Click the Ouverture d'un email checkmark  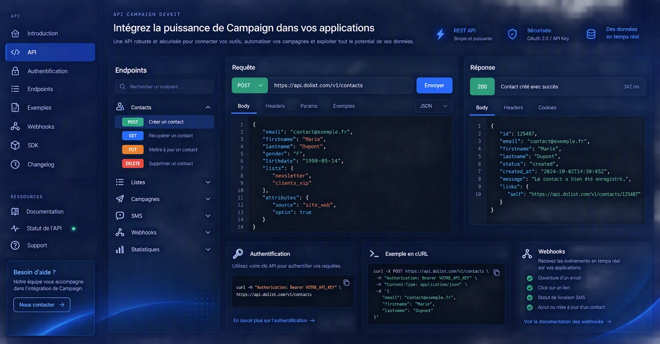(530, 278)
